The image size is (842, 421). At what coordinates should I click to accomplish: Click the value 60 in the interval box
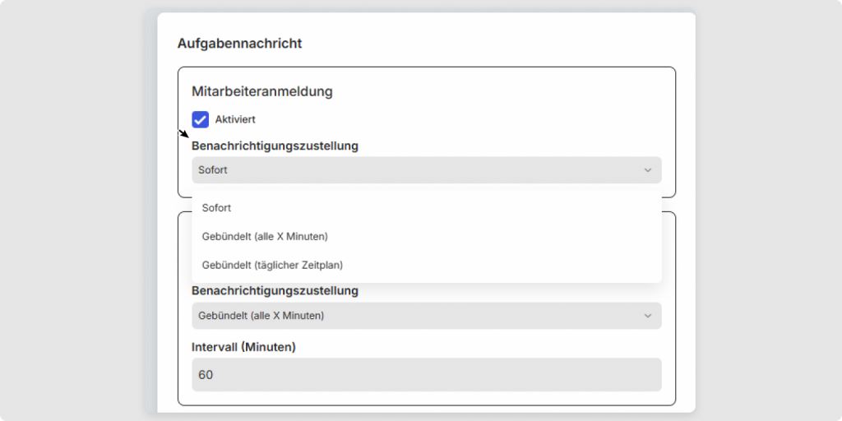206,375
